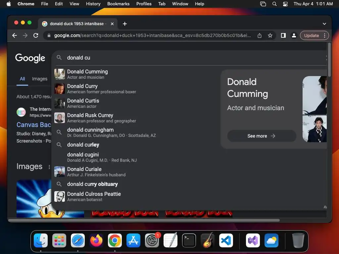Open the weather cloud app in dock

(271, 240)
